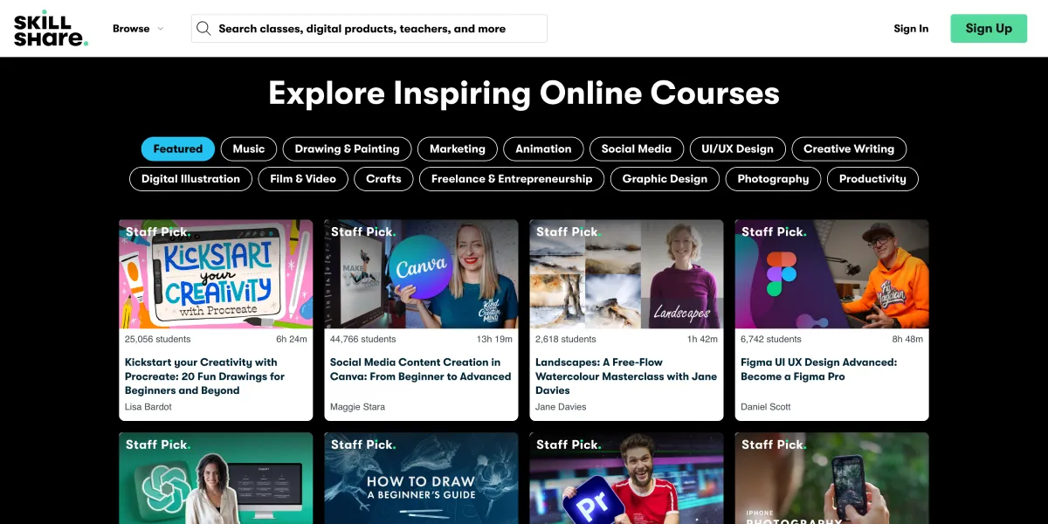This screenshot has height=524, width=1048.
Task: Open the Skillshare logo home link
Action: pos(51,29)
